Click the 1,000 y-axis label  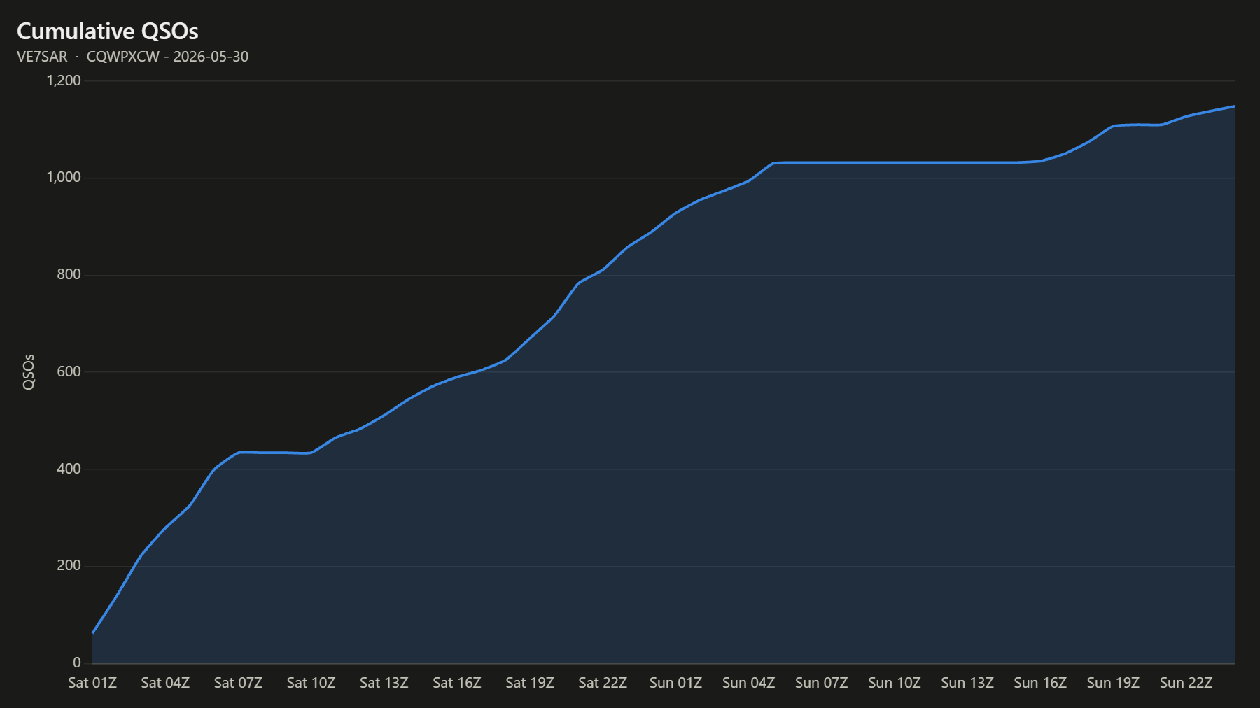click(64, 178)
